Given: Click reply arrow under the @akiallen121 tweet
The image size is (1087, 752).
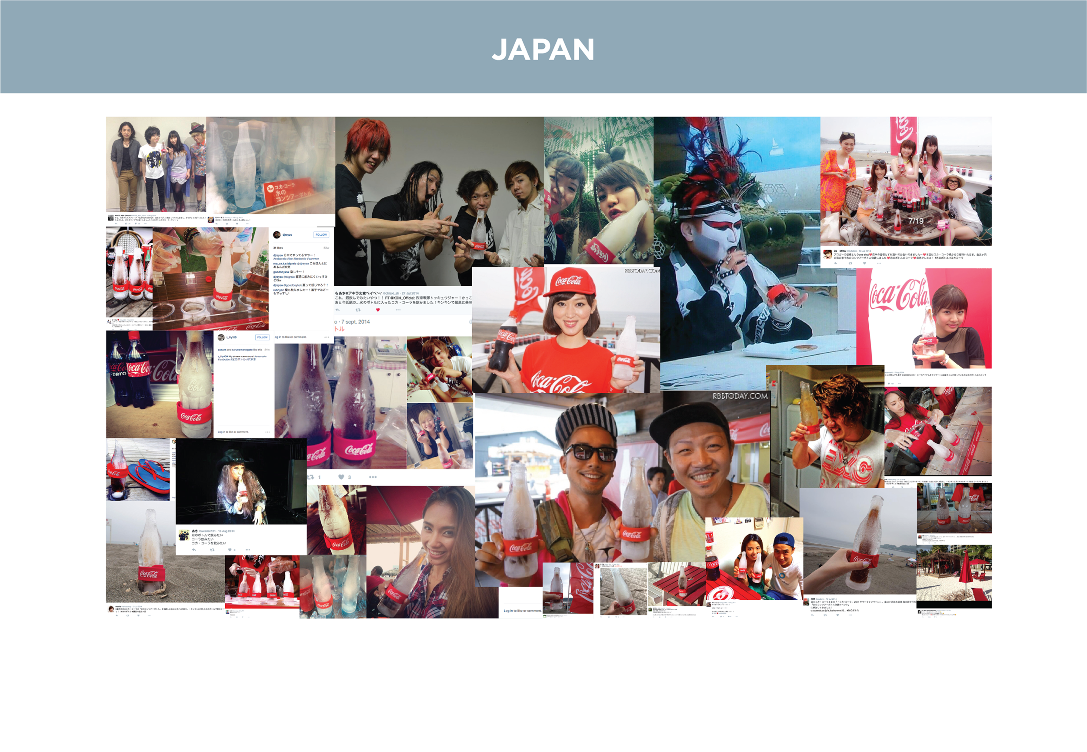Looking at the screenshot, I should click(x=193, y=549).
